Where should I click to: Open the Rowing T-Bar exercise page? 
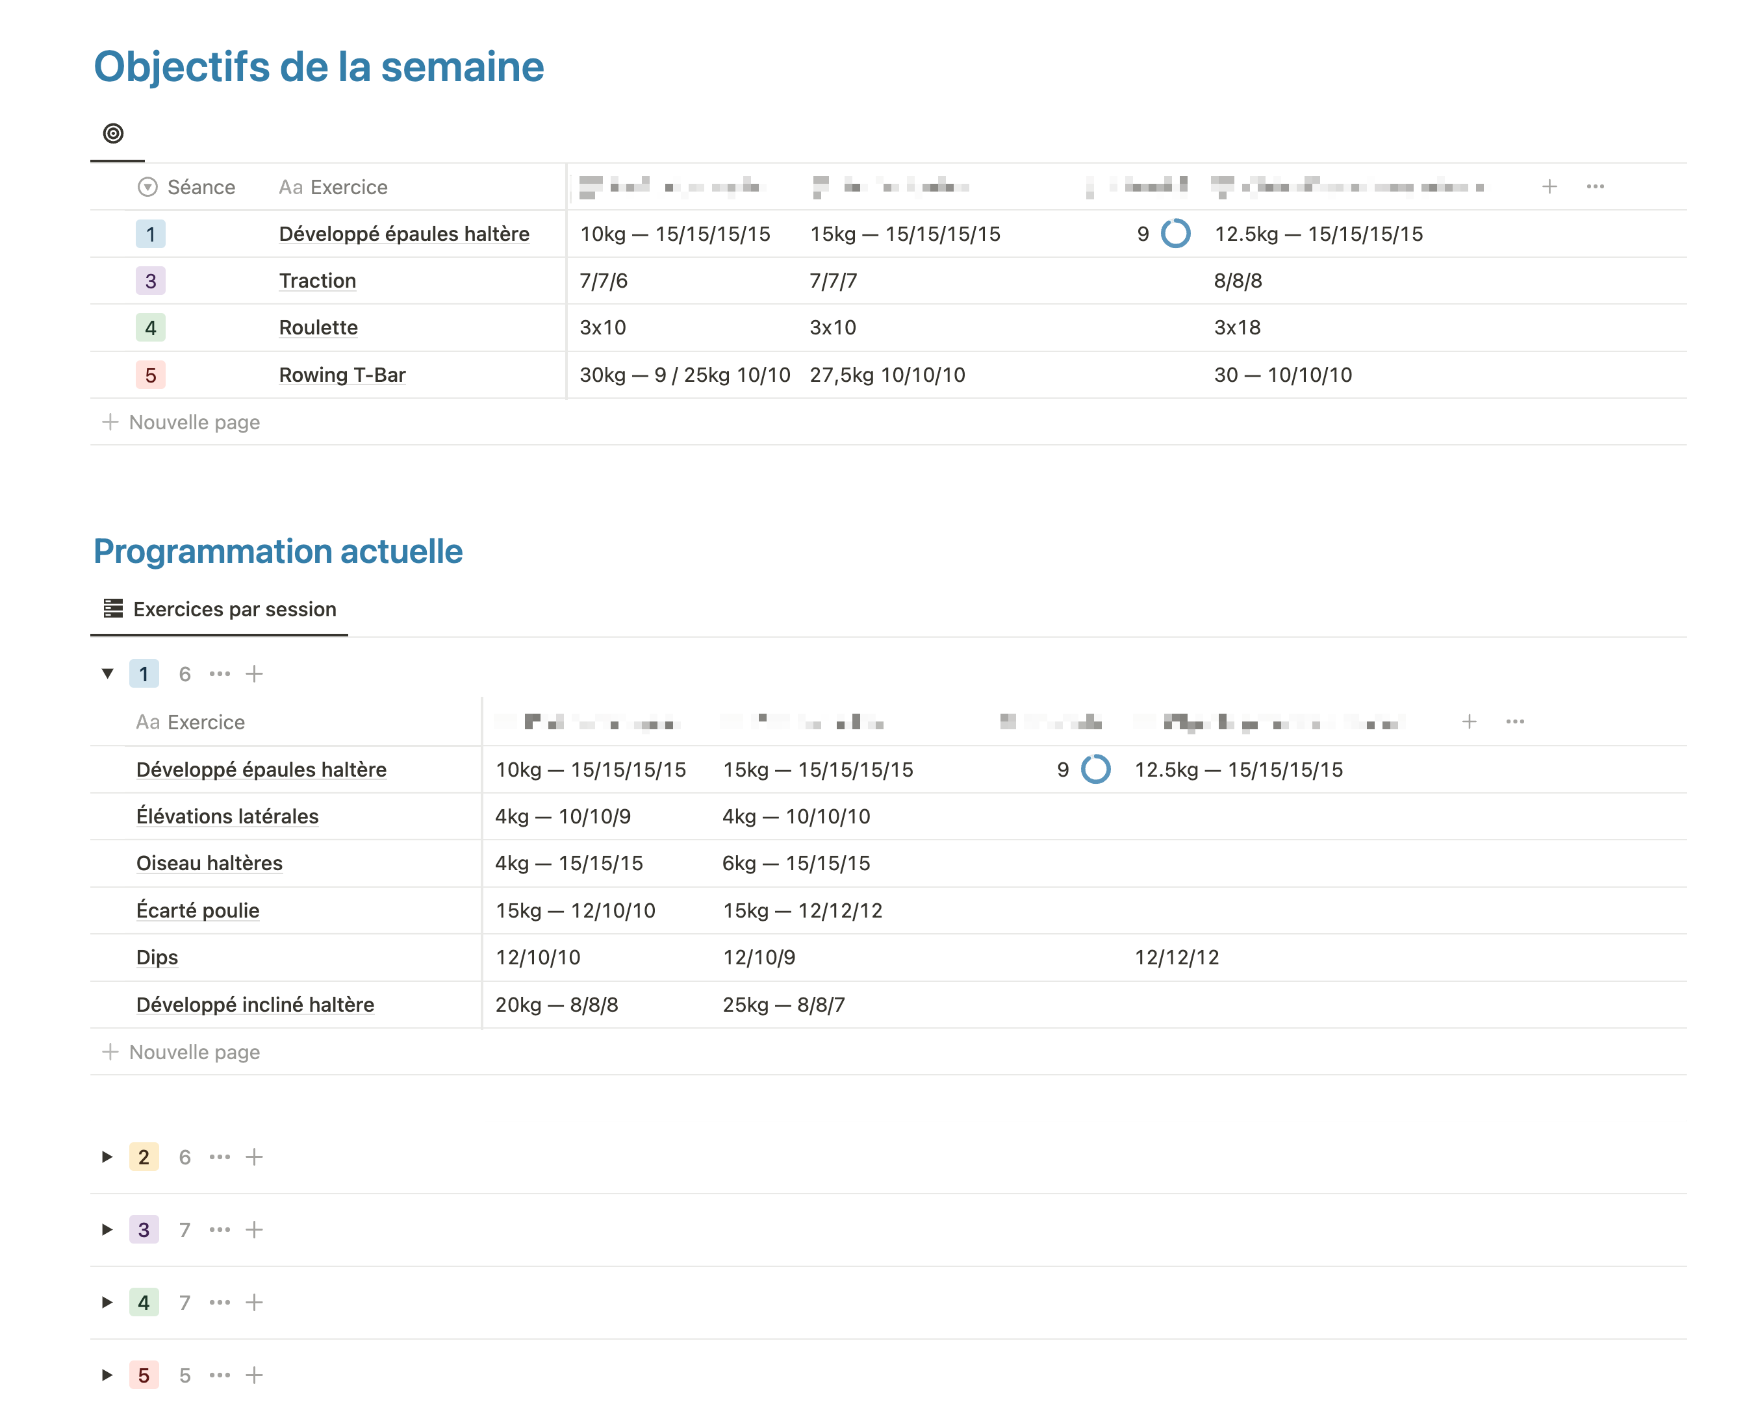click(x=342, y=375)
